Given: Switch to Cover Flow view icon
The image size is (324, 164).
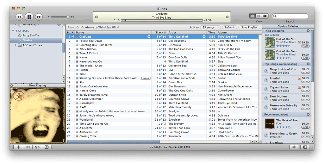Looking at the screenshot, I should coord(265,16).
